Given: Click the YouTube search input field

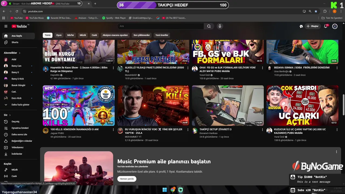Looking at the screenshot, I should coord(161,26).
